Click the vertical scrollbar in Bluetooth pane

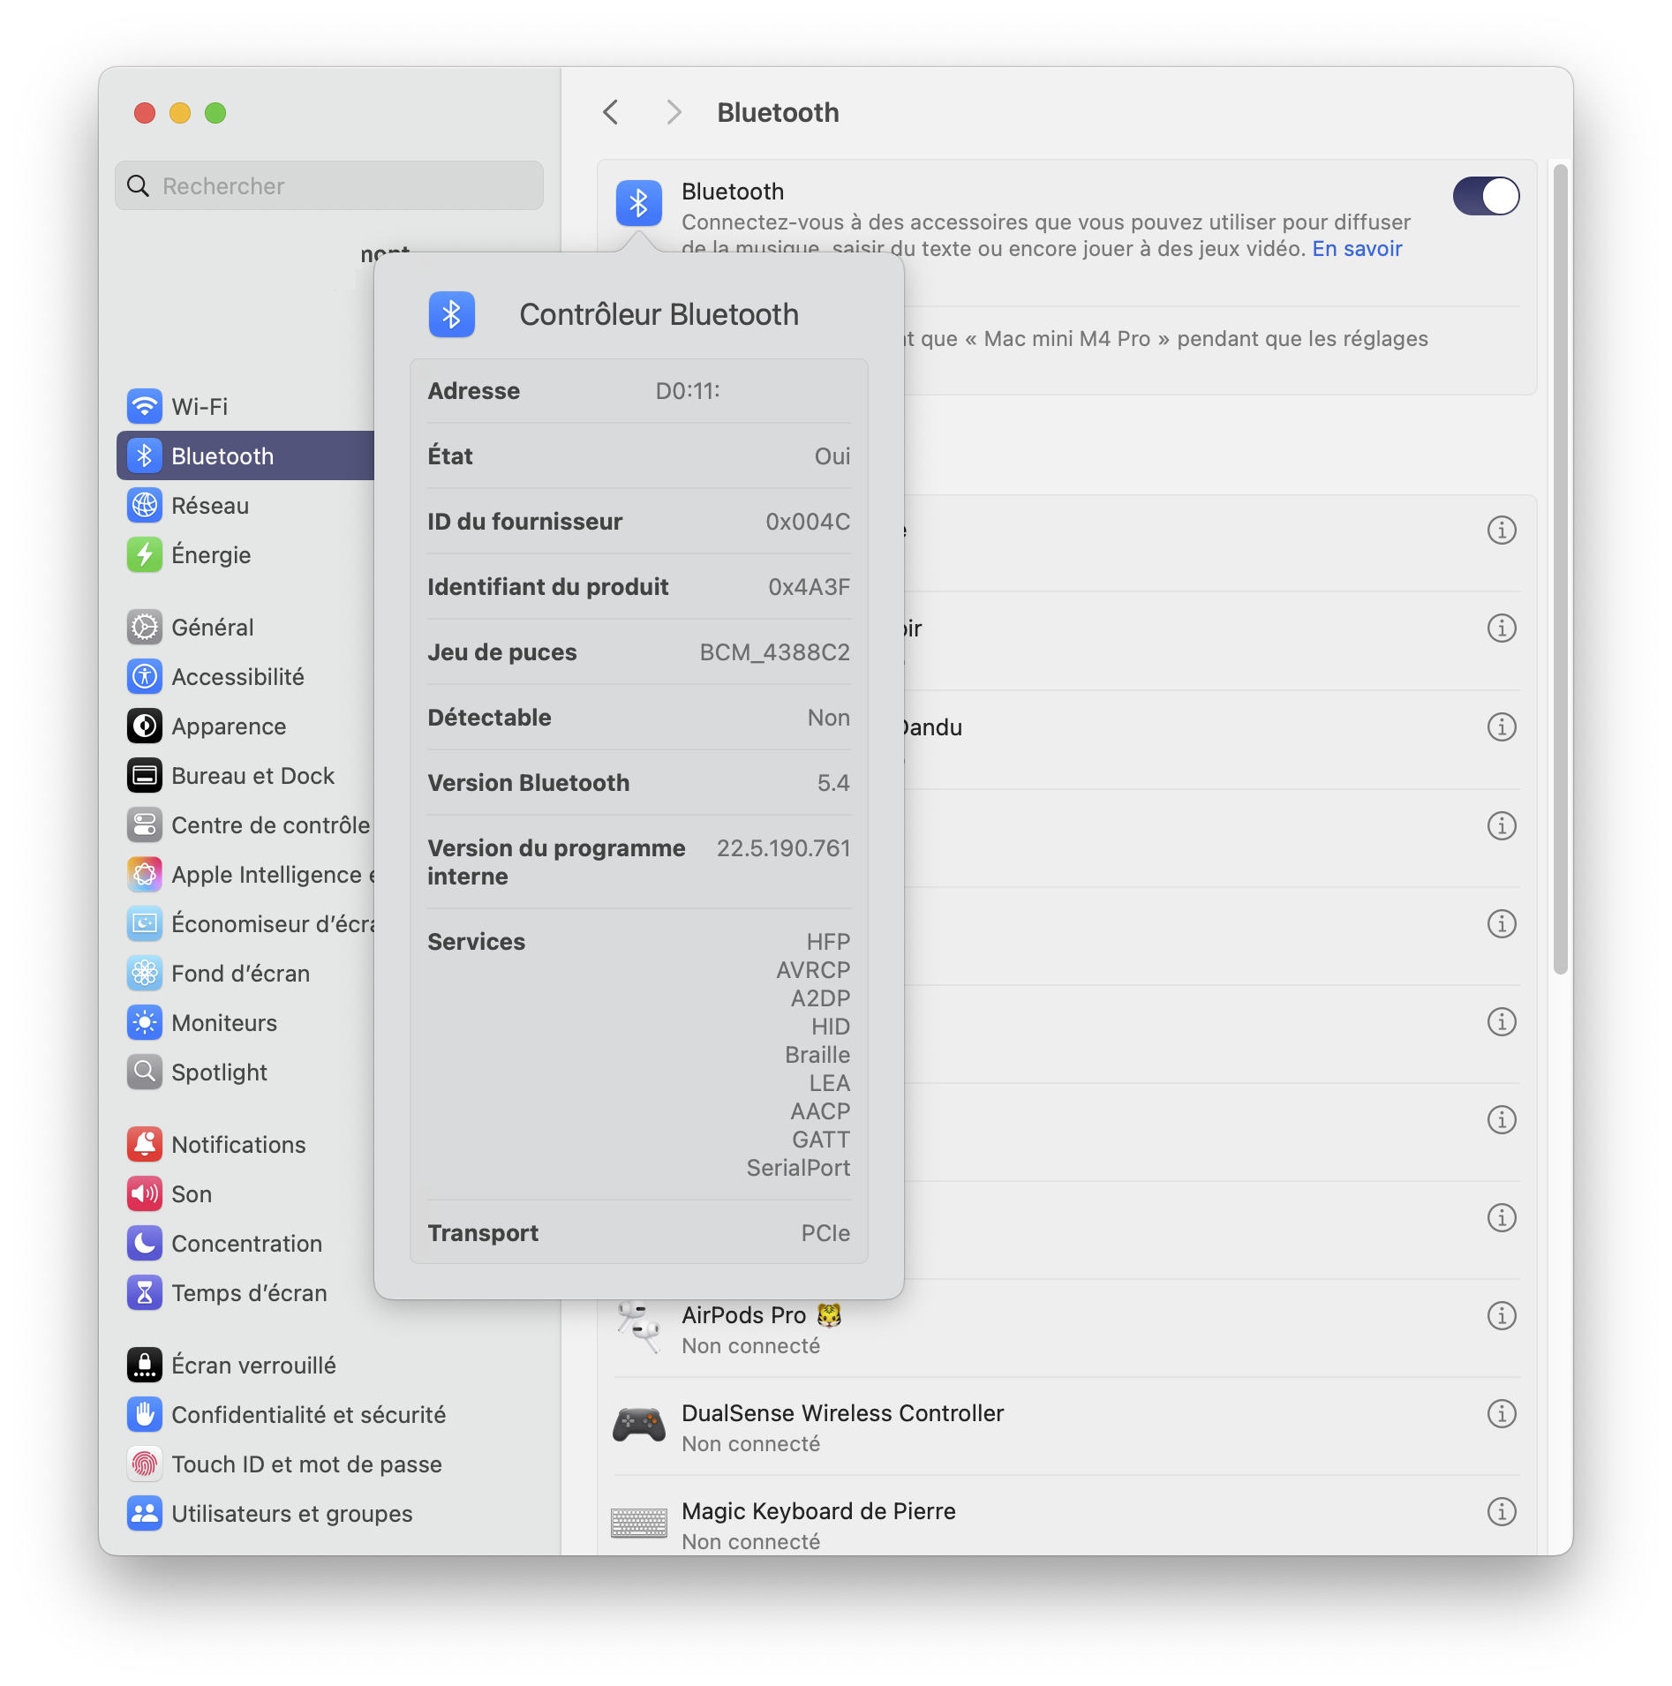tap(1561, 569)
